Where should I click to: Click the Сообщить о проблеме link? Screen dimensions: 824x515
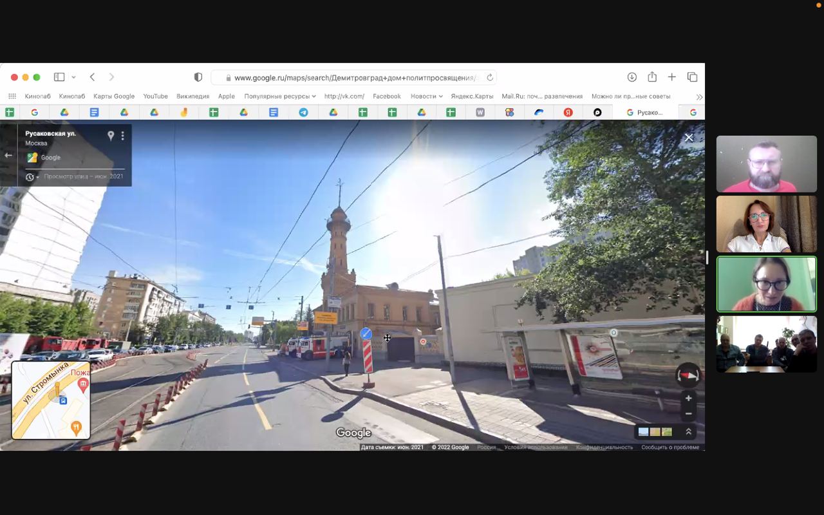[669, 447]
